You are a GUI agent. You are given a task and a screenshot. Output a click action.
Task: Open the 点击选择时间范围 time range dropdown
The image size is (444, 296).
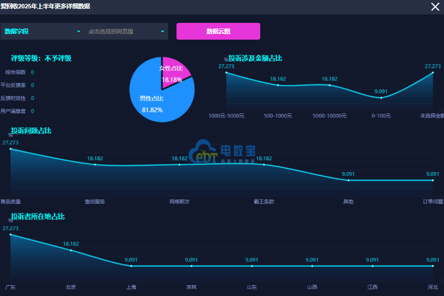(x=126, y=31)
